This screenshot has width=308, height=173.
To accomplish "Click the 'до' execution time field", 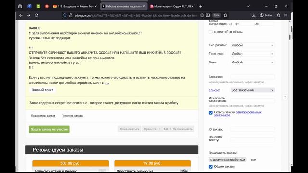I will (x=267, y=24).
